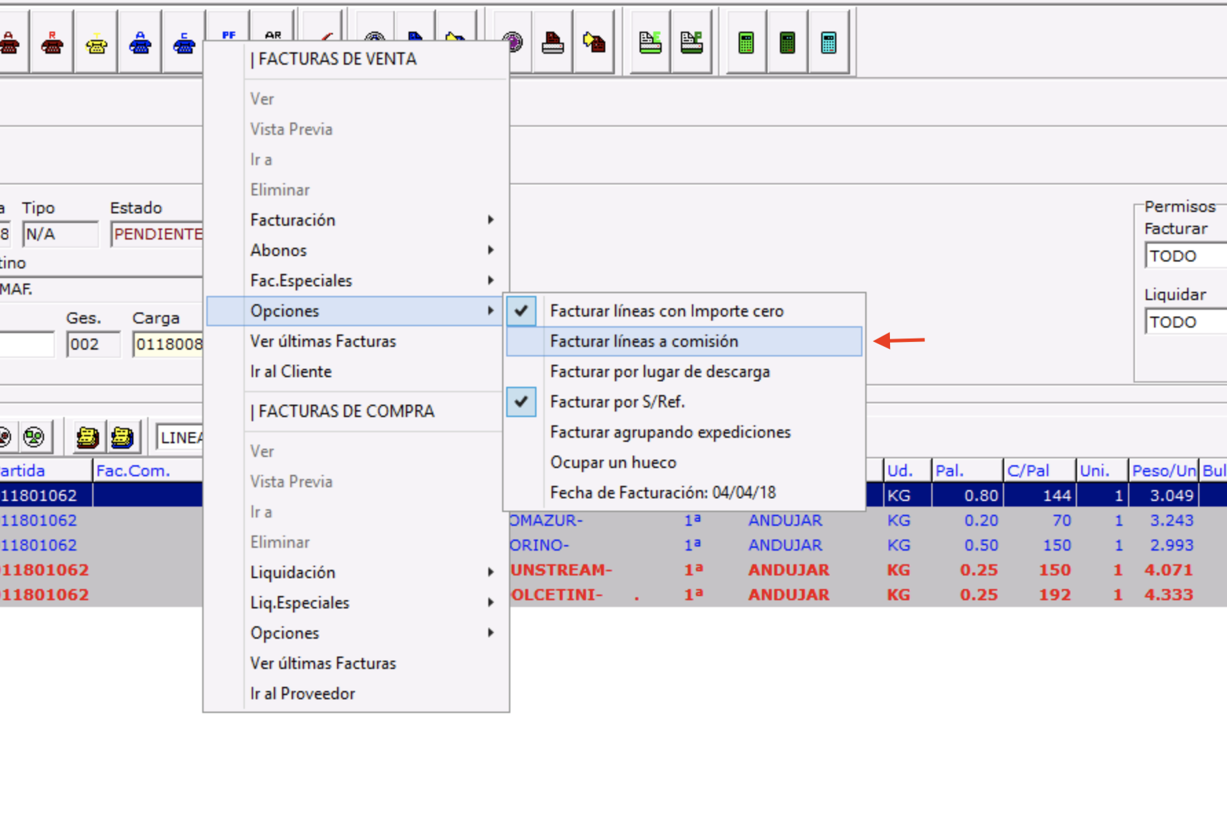Select Facturar agrupando expediciones

pos(670,432)
